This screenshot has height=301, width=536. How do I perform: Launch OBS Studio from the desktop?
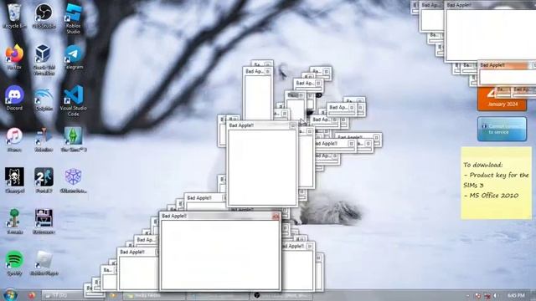click(44, 16)
